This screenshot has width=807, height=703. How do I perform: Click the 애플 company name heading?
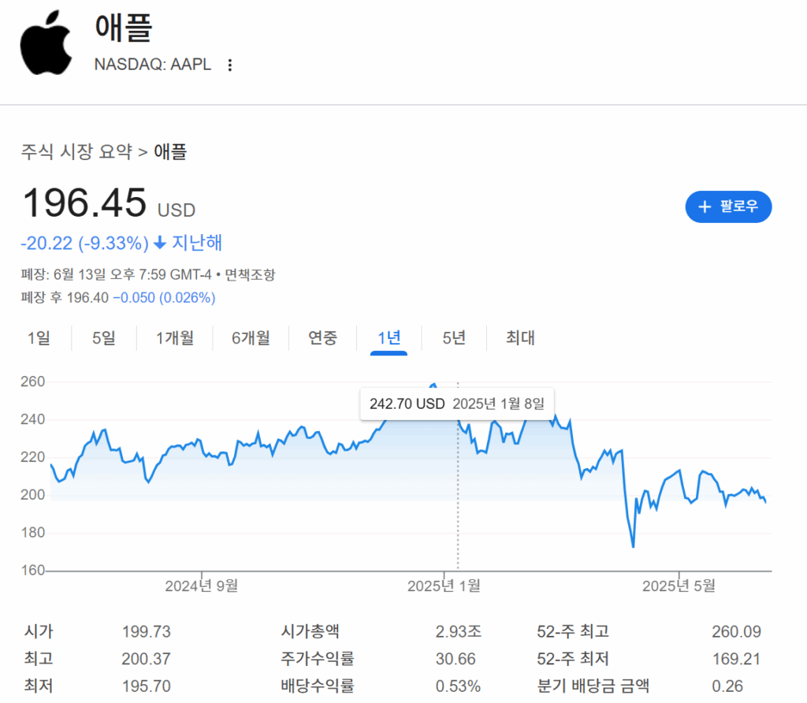(124, 28)
